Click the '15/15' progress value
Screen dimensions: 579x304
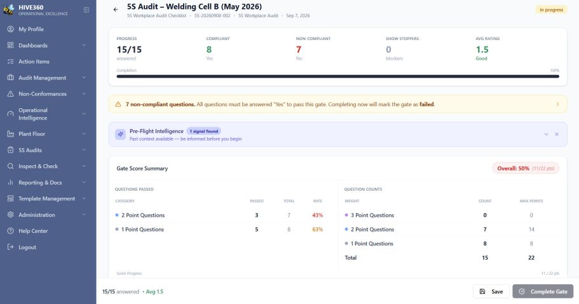(x=129, y=50)
